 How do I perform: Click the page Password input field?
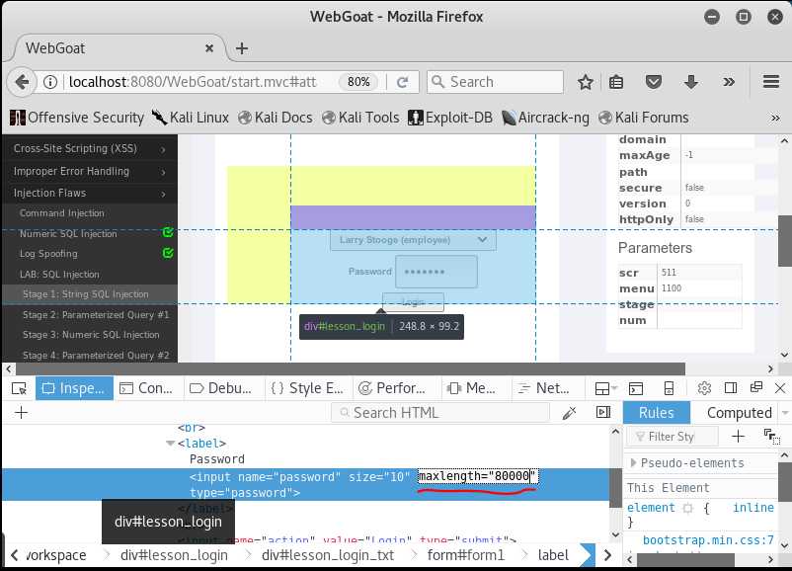[x=436, y=272]
